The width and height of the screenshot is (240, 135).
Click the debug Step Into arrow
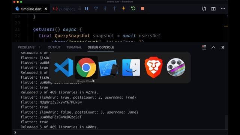[x=105, y=9]
